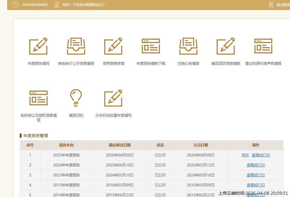Open the 信用信息修复 icon
290x197 pixels.
[x=113, y=46]
